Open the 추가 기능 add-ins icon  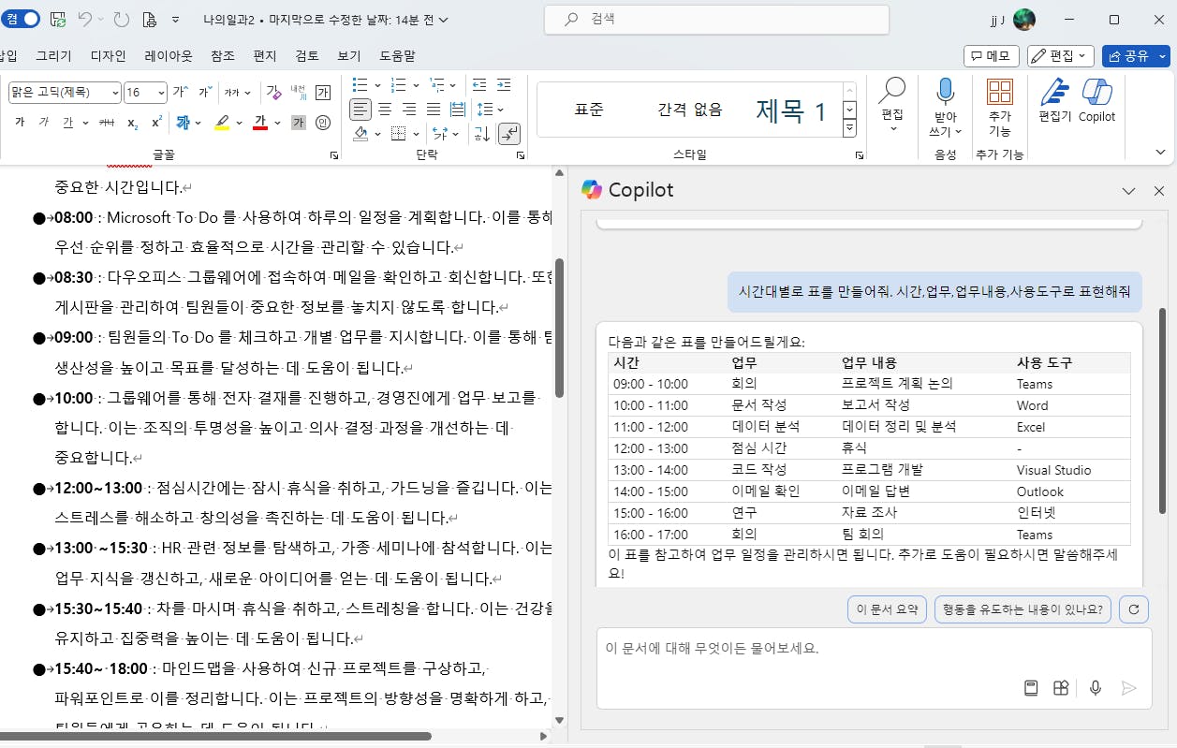1000,93
